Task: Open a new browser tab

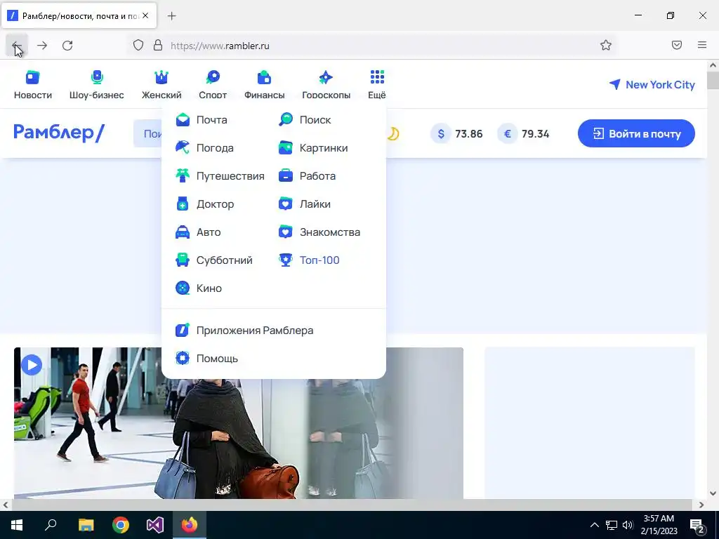Action: tap(171, 16)
